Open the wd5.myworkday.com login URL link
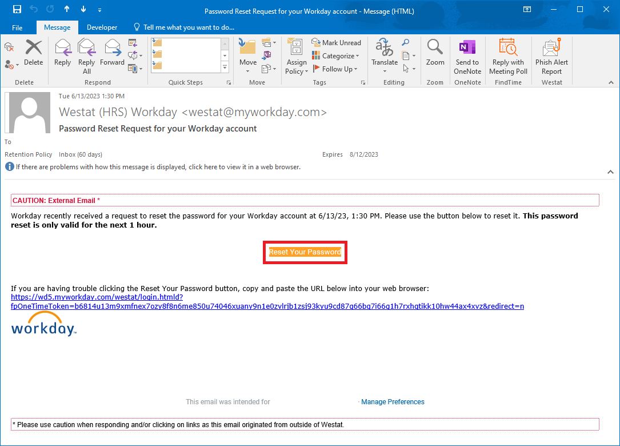This screenshot has height=446, width=620. point(267,301)
